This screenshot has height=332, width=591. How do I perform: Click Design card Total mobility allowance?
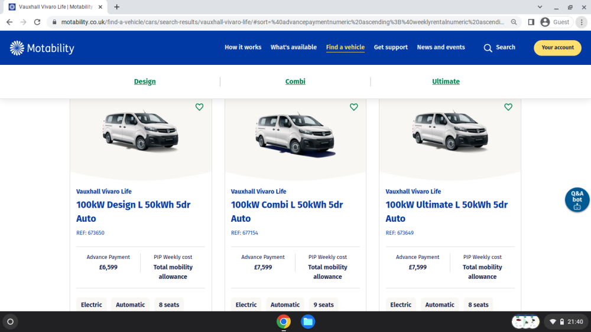(173, 272)
